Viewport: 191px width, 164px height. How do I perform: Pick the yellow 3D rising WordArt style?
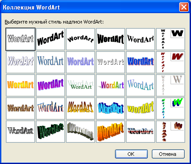(x=141, y=108)
